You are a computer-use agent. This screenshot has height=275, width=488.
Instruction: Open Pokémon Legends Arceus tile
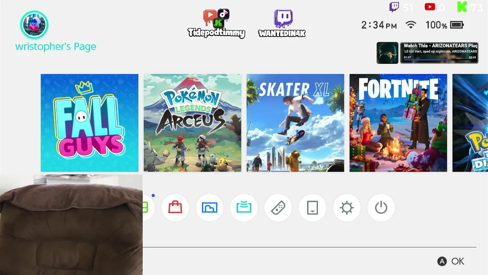(193, 123)
